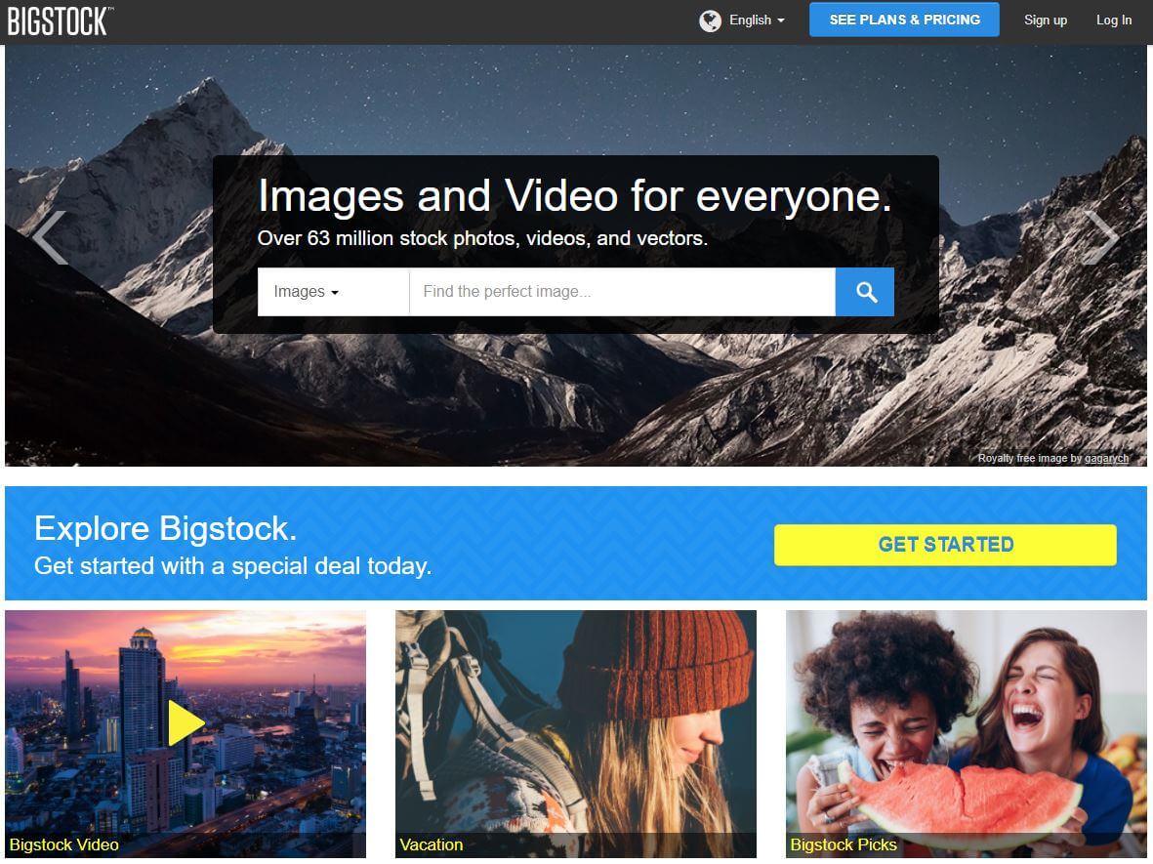This screenshot has width=1153, height=864.
Task: Show next hero slide with right arrow
Action: (1101, 237)
